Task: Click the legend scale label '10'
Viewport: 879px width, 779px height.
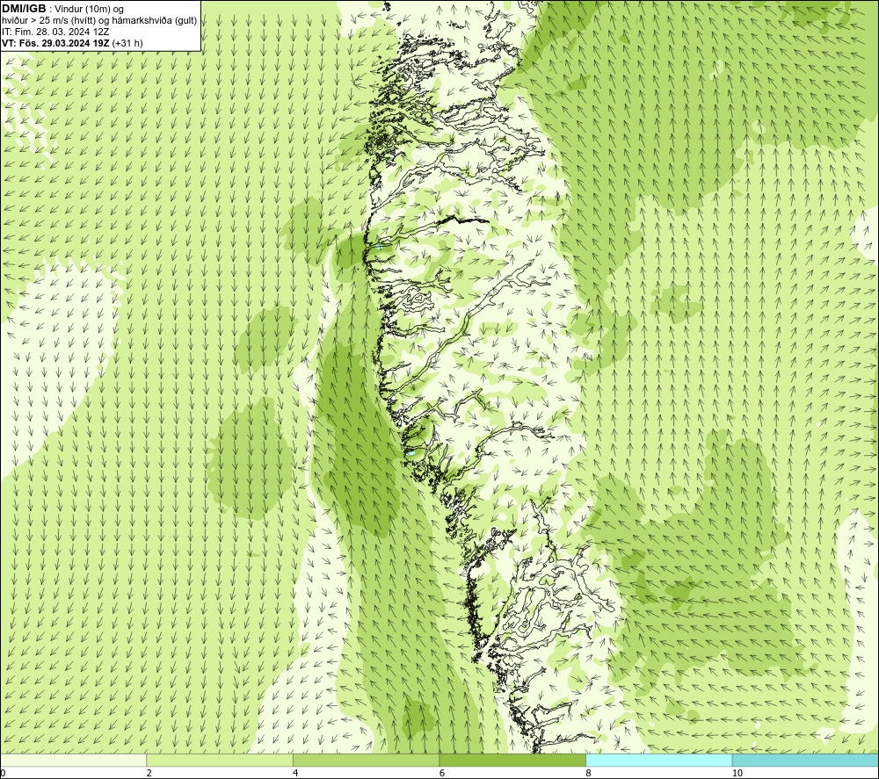Action: click(737, 773)
